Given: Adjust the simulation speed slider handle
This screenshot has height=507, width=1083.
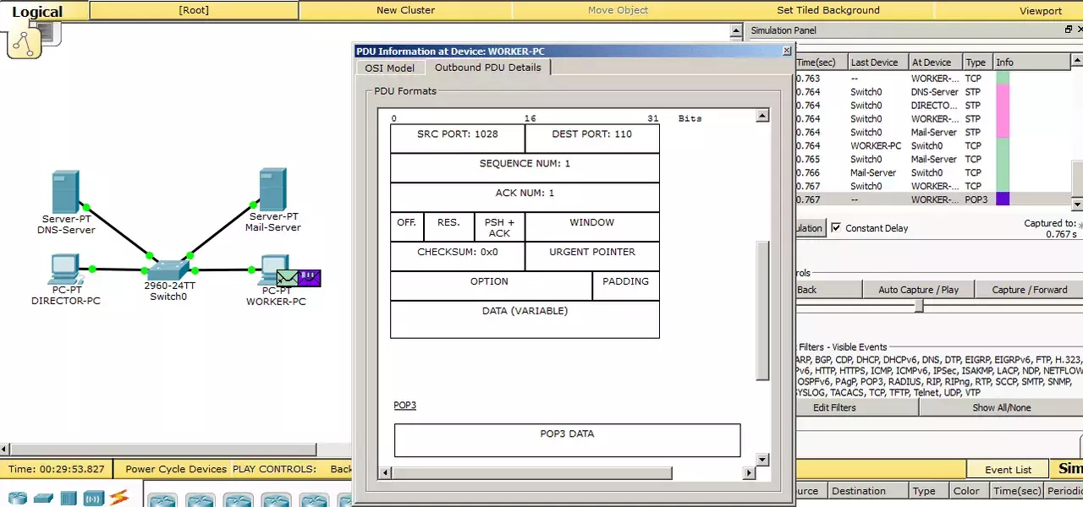Looking at the screenshot, I should [x=919, y=307].
